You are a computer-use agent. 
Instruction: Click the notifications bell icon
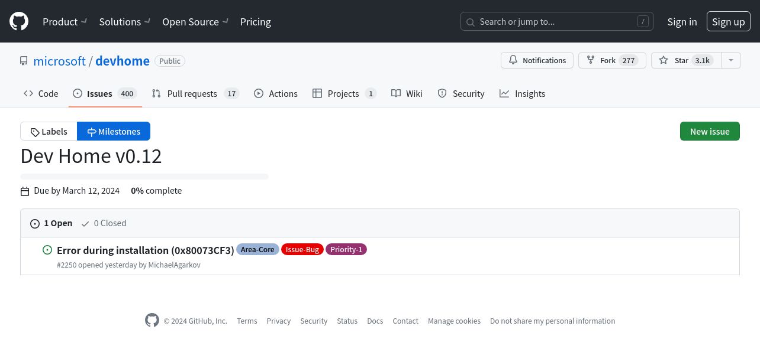point(513,60)
